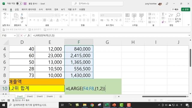
Task: Switch to the 삽입 ribbon tab
Action: pyautogui.click(x=17, y=9)
